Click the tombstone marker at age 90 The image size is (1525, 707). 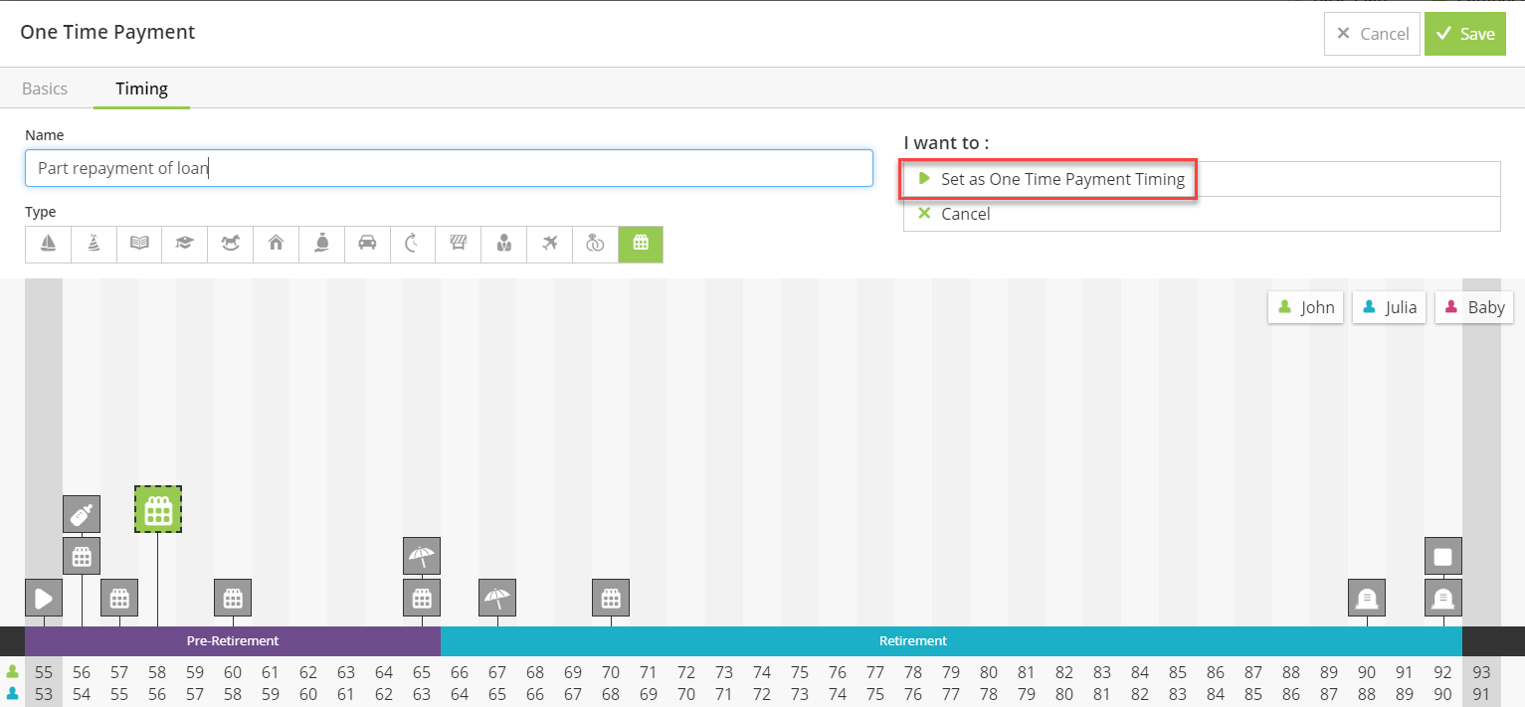[1367, 598]
